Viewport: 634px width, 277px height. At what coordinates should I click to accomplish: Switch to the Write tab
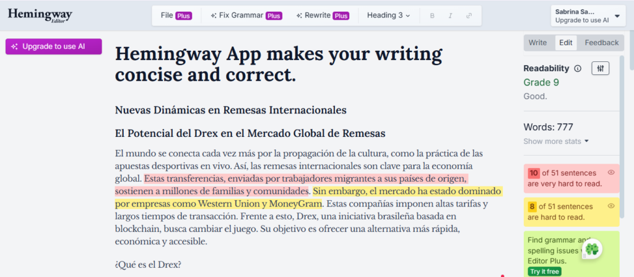pyautogui.click(x=538, y=43)
